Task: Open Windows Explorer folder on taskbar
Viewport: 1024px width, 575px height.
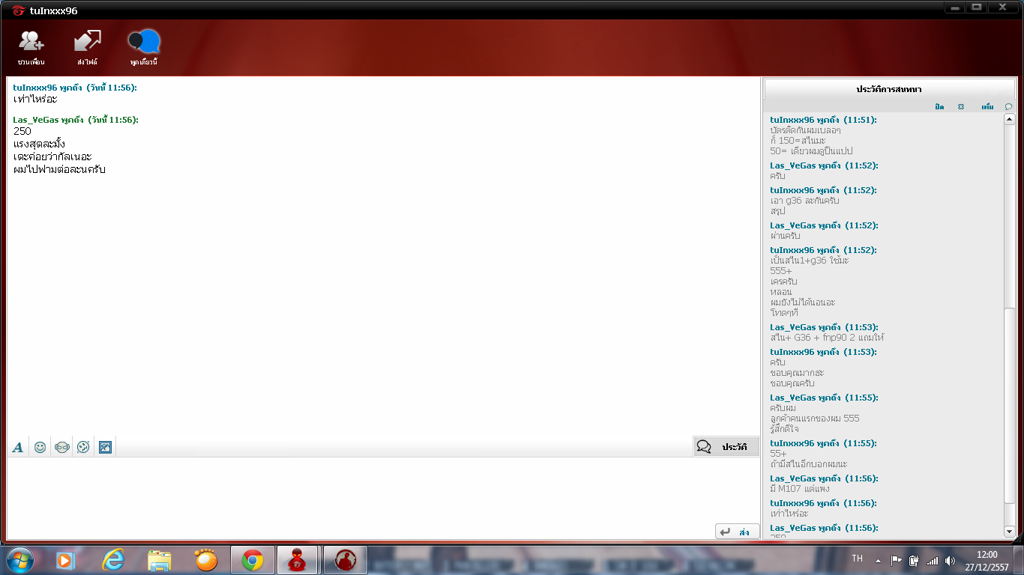Action: point(160,560)
